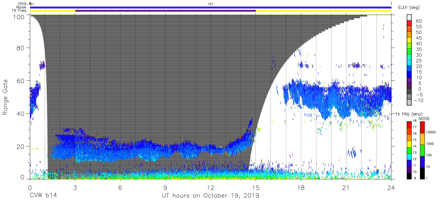
Task: Select the blue Noise strip along the top
Action: [x=211, y=7]
